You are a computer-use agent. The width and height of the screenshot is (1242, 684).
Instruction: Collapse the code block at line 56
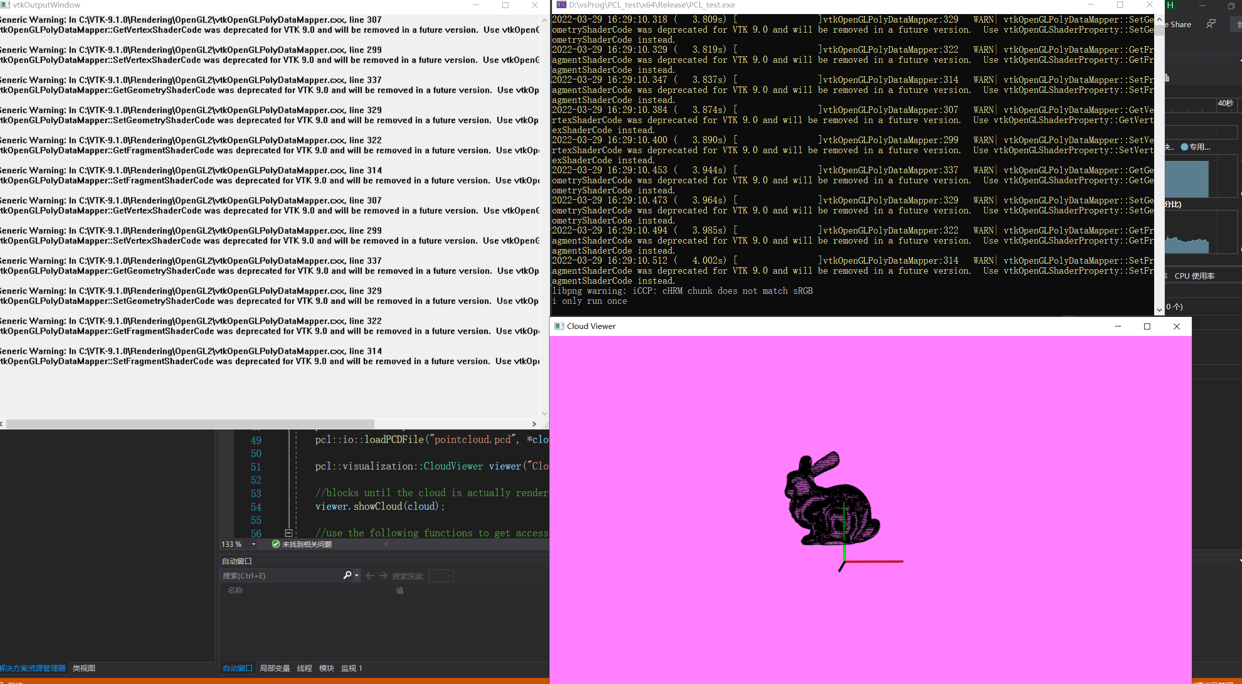[289, 533]
